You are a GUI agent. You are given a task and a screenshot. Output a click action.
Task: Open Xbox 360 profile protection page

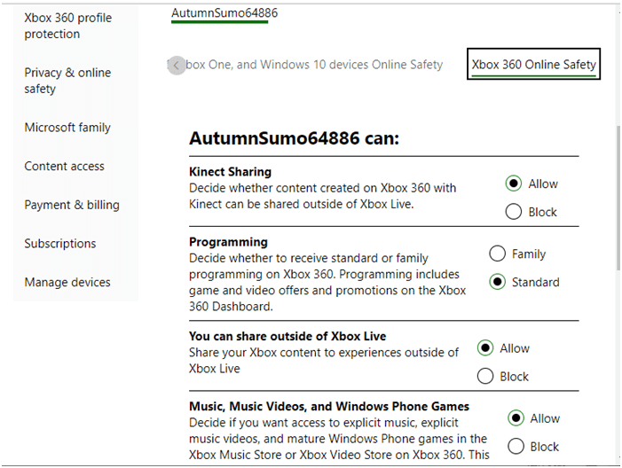tap(67, 26)
